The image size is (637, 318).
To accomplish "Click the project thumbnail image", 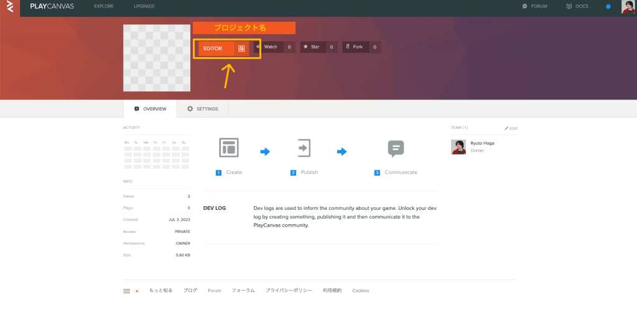I will pos(157,58).
